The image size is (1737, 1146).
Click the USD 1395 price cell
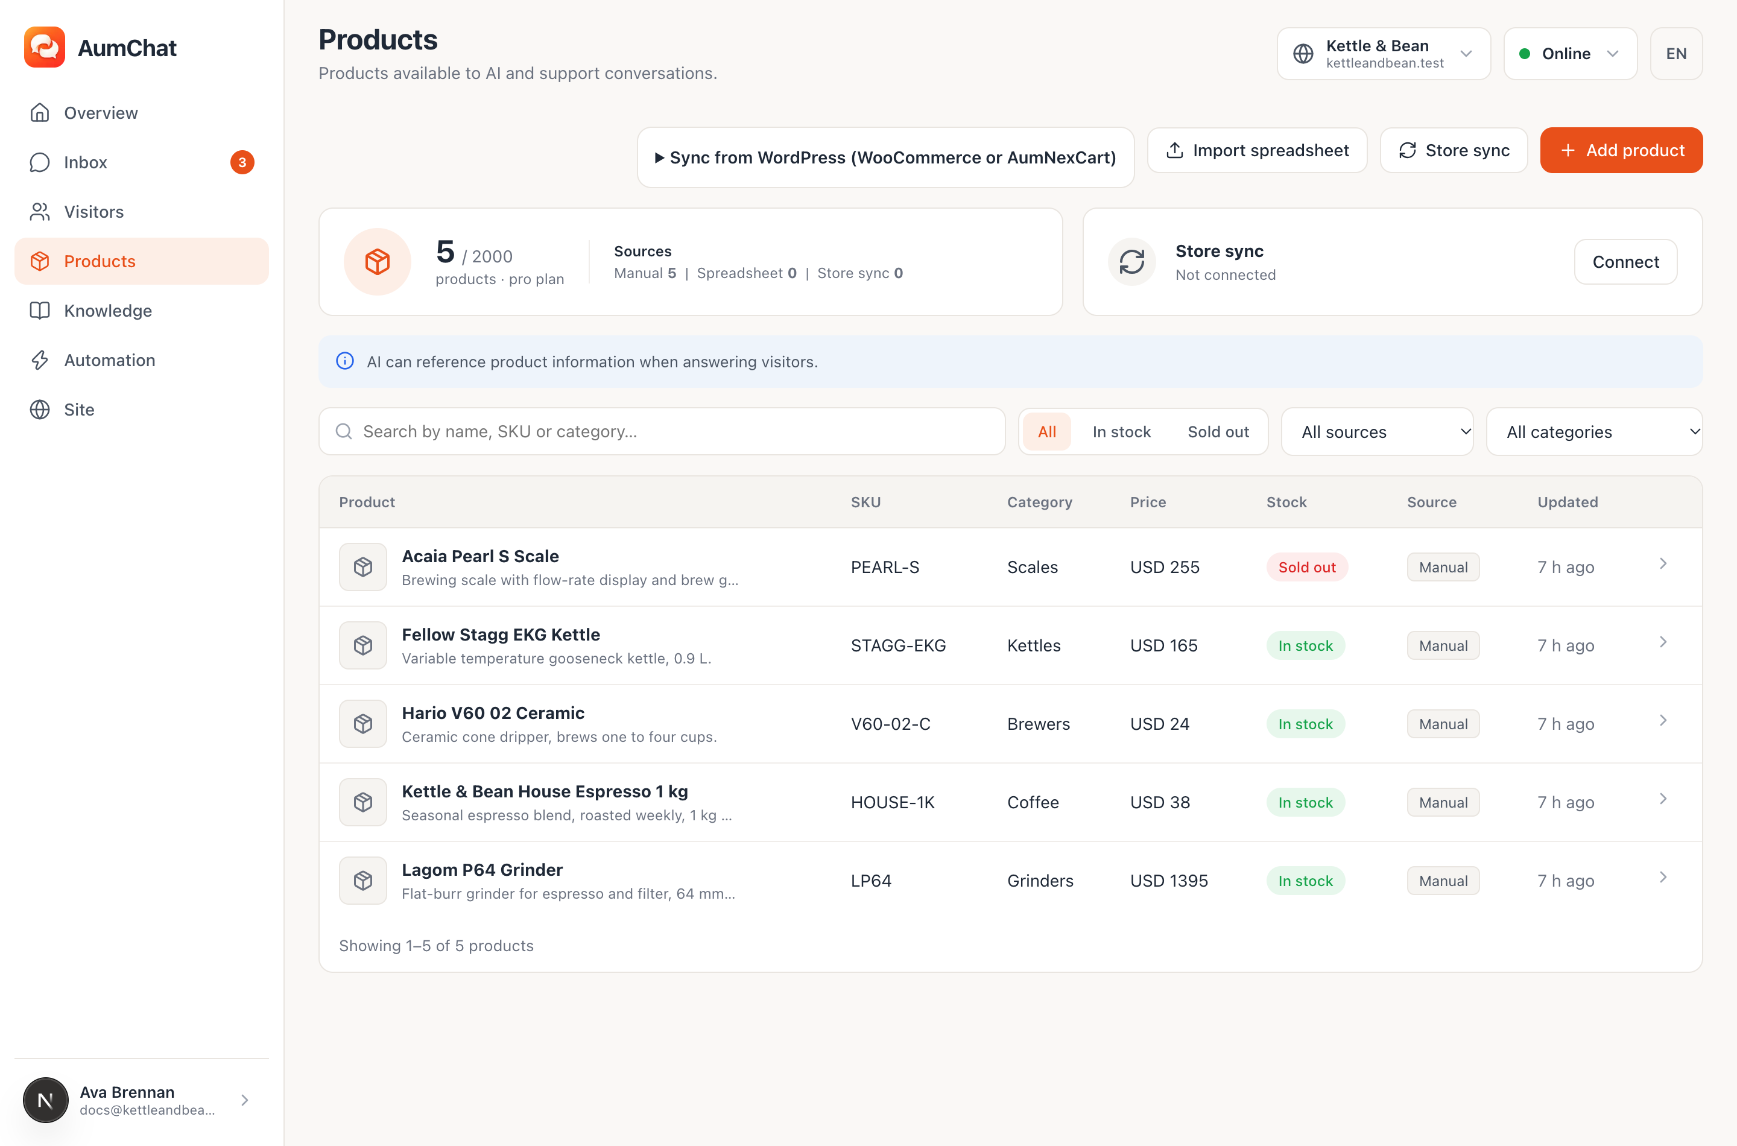click(x=1168, y=881)
